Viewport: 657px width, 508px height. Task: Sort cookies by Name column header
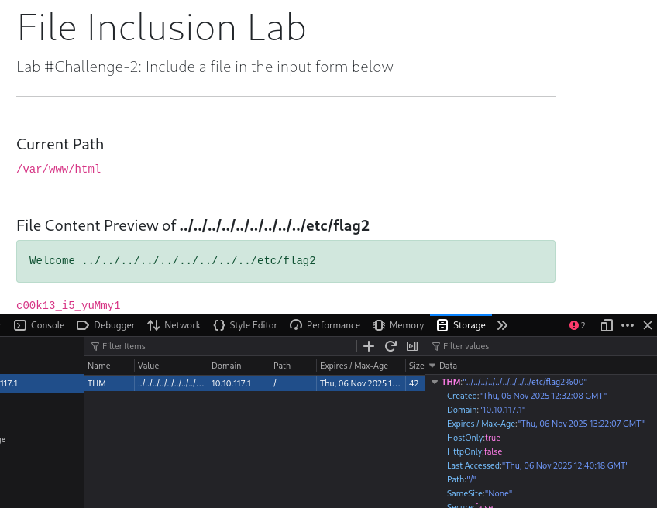(109, 366)
